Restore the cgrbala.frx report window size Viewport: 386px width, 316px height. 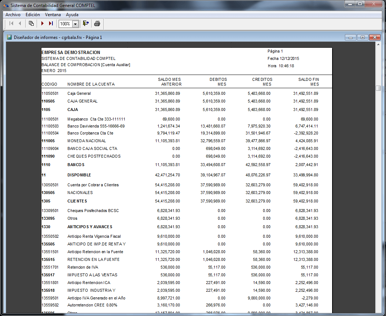coord(363,37)
